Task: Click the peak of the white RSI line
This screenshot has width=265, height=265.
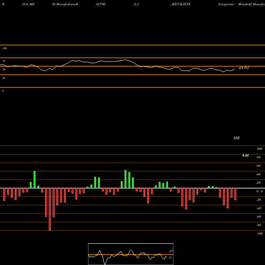Action: (x=125, y=60)
